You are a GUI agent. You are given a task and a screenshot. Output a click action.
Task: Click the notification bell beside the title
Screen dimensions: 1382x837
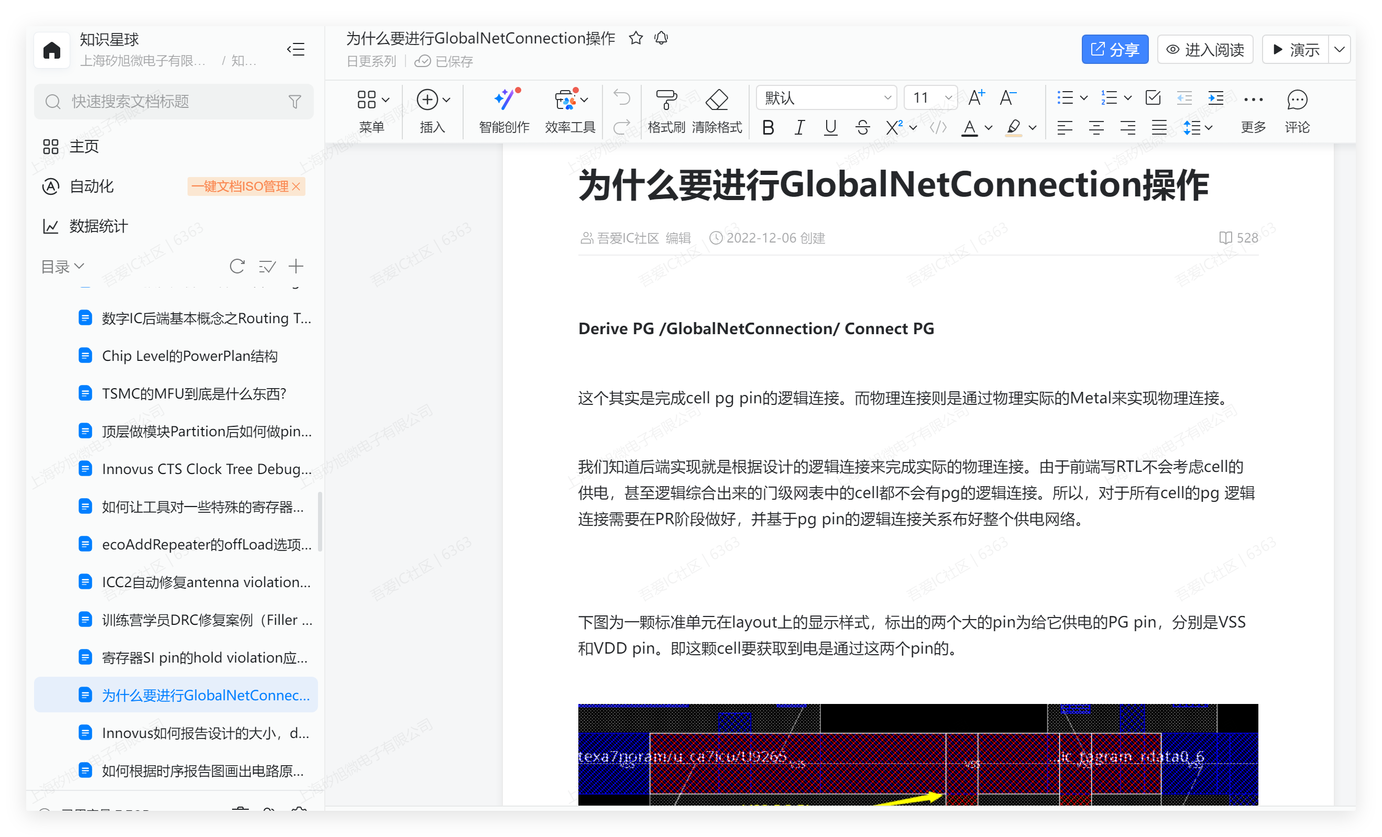tap(661, 38)
